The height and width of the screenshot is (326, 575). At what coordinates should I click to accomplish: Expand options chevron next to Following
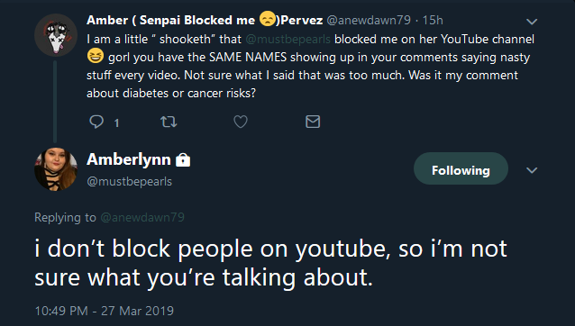click(532, 170)
